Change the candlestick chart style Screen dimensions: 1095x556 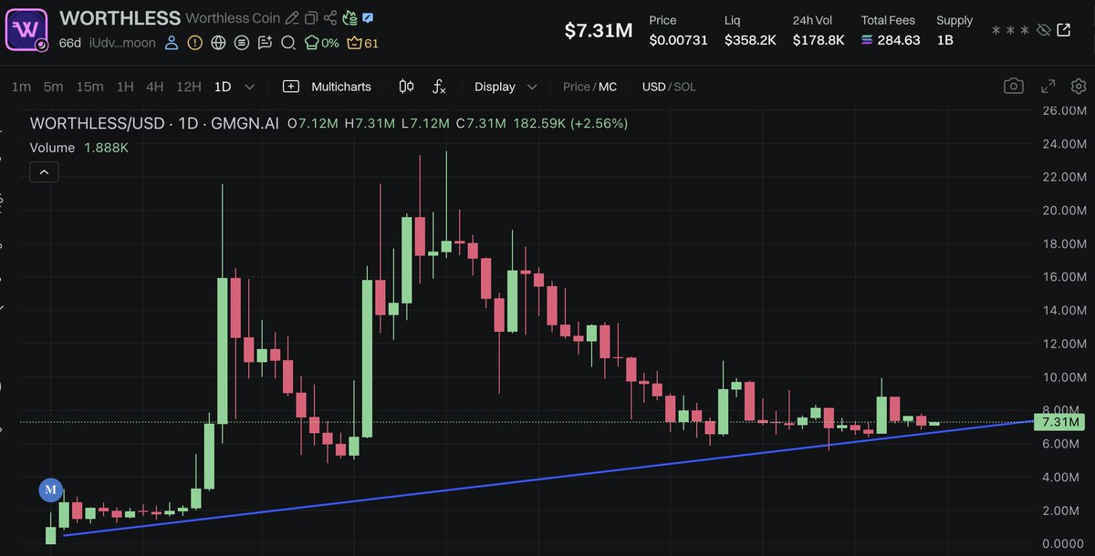407,87
